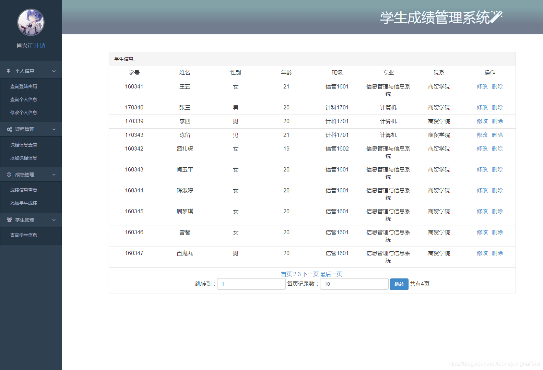Go to page 2 in pagination
The height and width of the screenshot is (370, 543).
click(x=295, y=274)
